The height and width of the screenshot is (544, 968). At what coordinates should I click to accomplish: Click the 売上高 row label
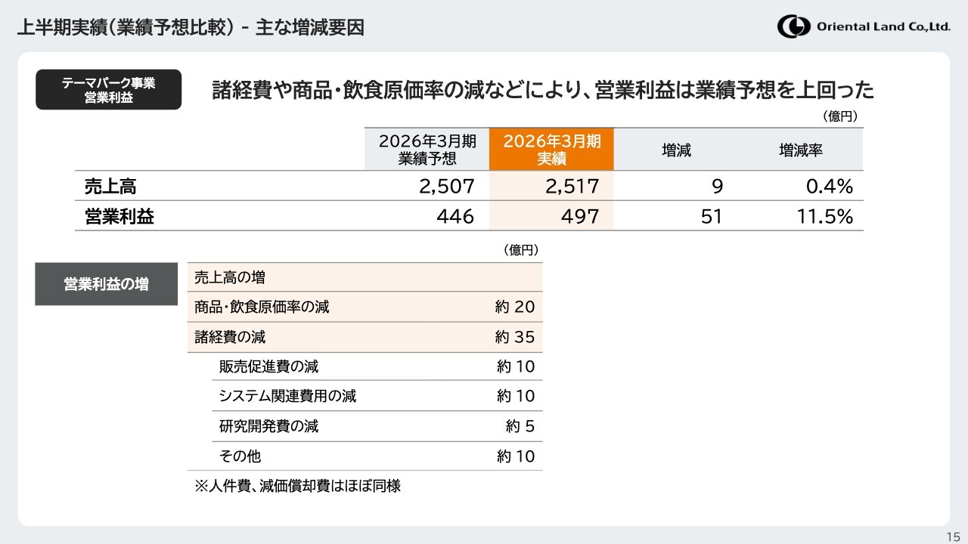tap(110, 187)
